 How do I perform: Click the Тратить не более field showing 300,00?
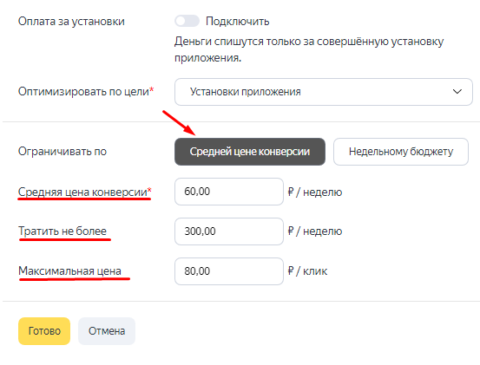coord(229,231)
